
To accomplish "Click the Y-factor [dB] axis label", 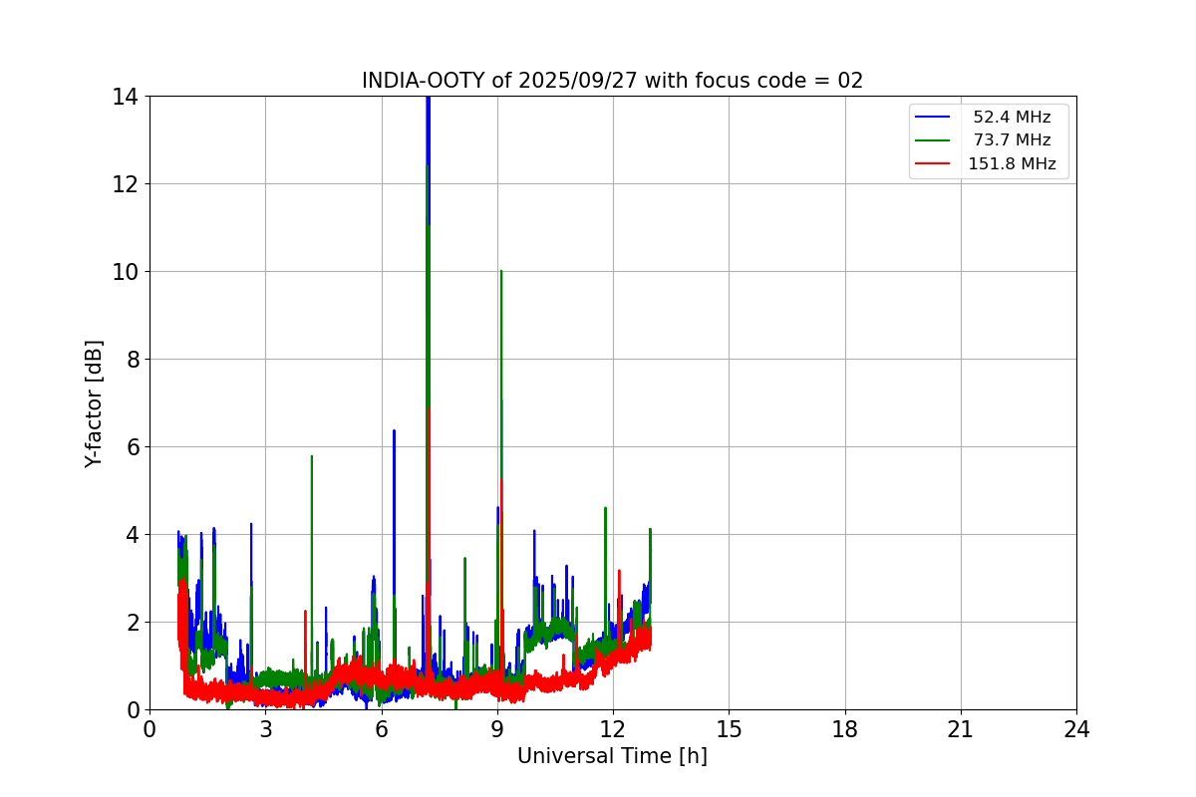I will pyautogui.click(x=94, y=402).
